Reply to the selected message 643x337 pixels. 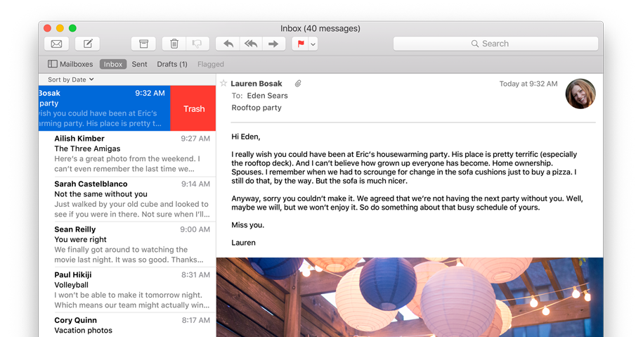[x=228, y=44]
